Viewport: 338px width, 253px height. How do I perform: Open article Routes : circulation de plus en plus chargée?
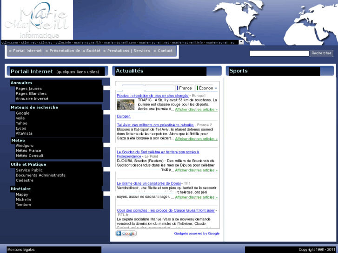tap(152, 96)
